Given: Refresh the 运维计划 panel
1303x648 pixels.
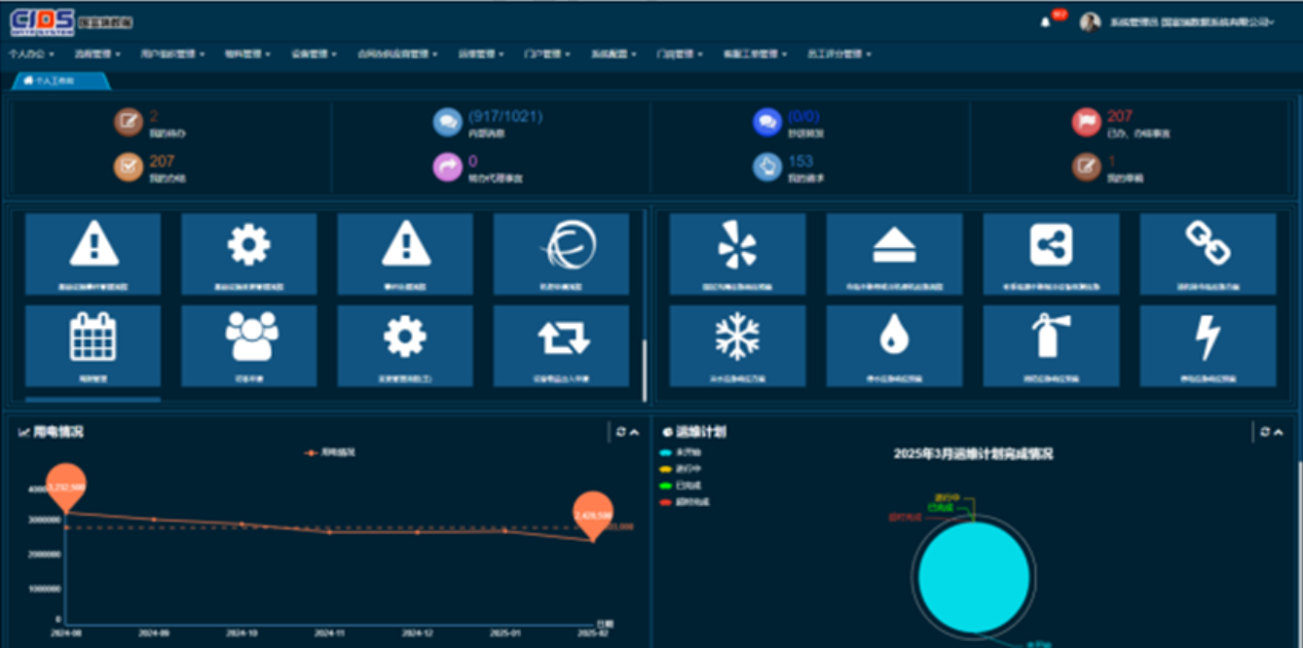Looking at the screenshot, I should (1264, 432).
